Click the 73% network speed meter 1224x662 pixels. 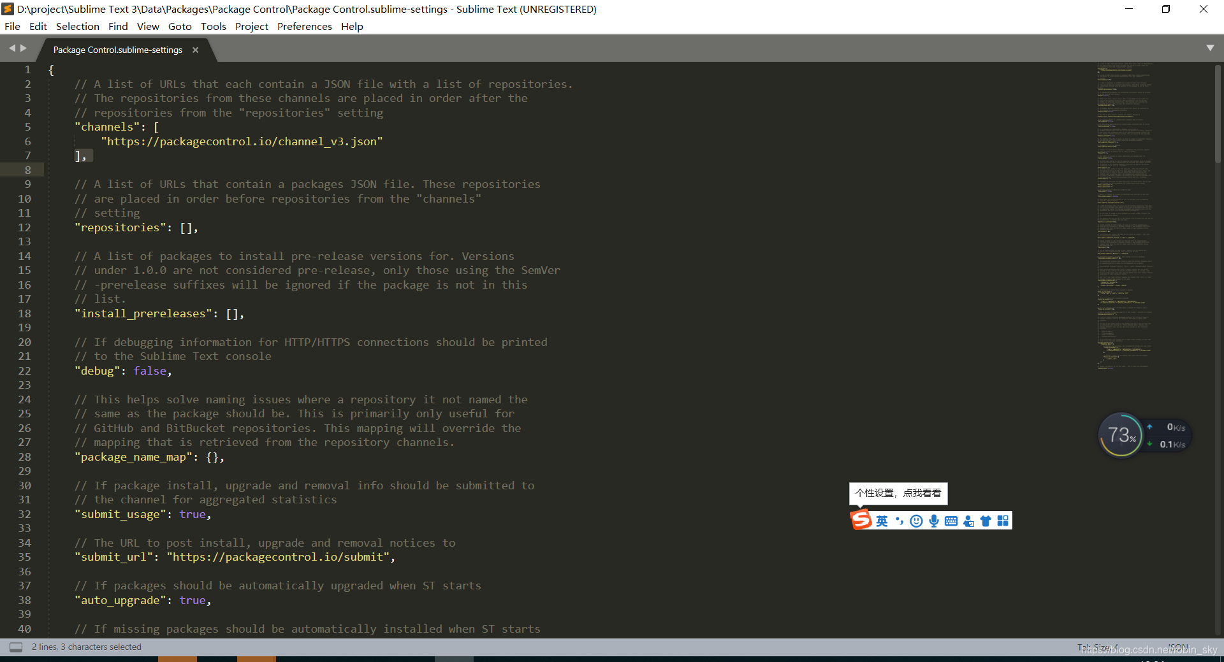tap(1121, 435)
